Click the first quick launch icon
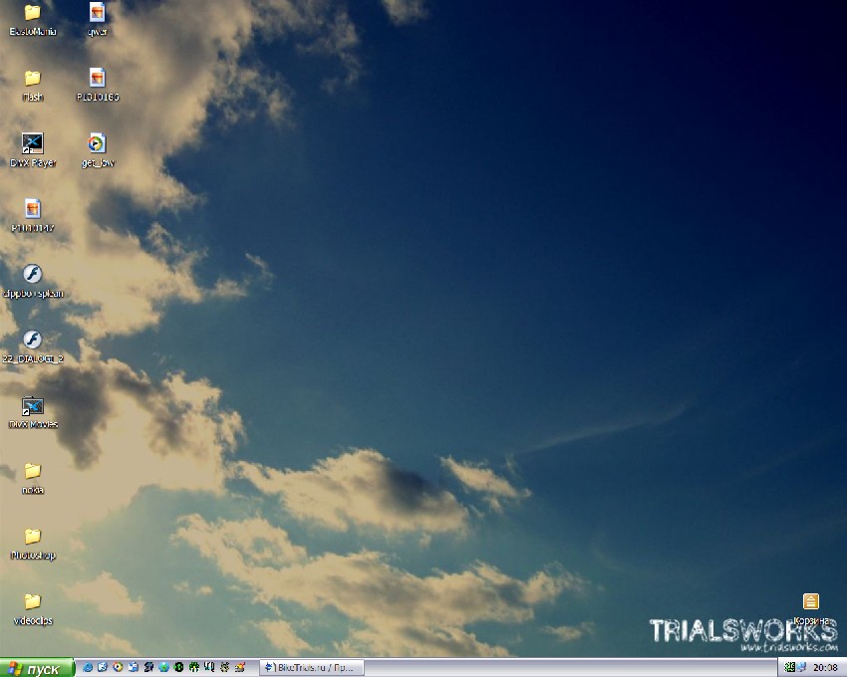The image size is (847, 677). 88,667
